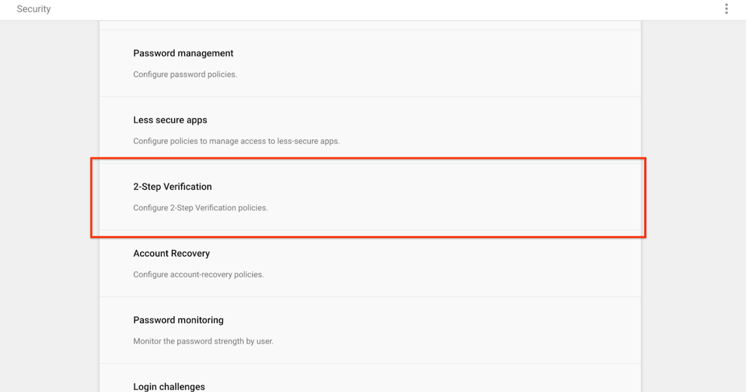
Task: Click the partially visible card above Password management
Action: [x=370, y=25]
